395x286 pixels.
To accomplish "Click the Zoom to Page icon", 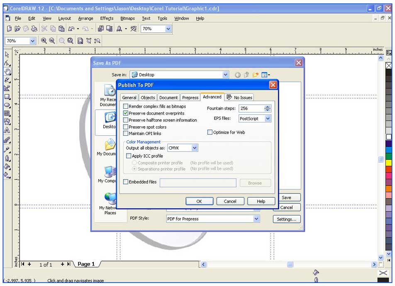I will [x=80, y=41].
